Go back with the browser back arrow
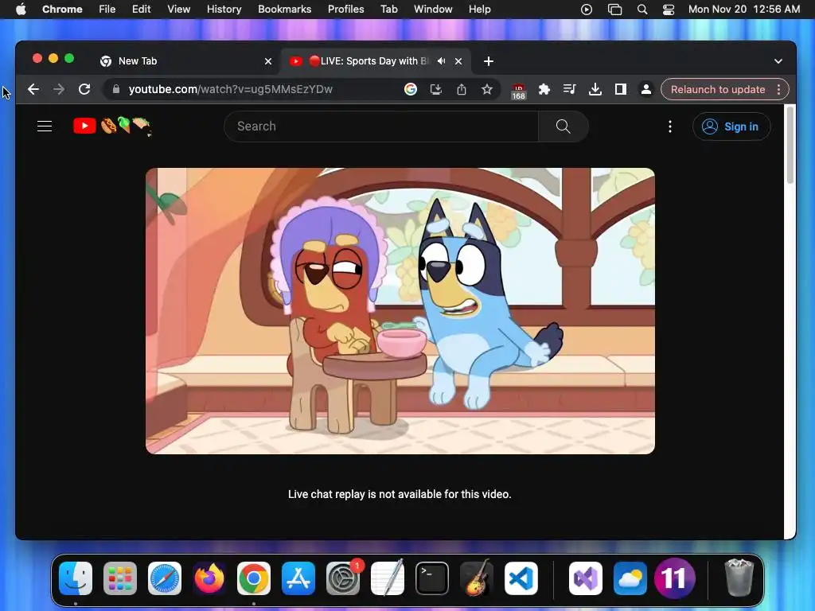815x611 pixels. (x=33, y=89)
